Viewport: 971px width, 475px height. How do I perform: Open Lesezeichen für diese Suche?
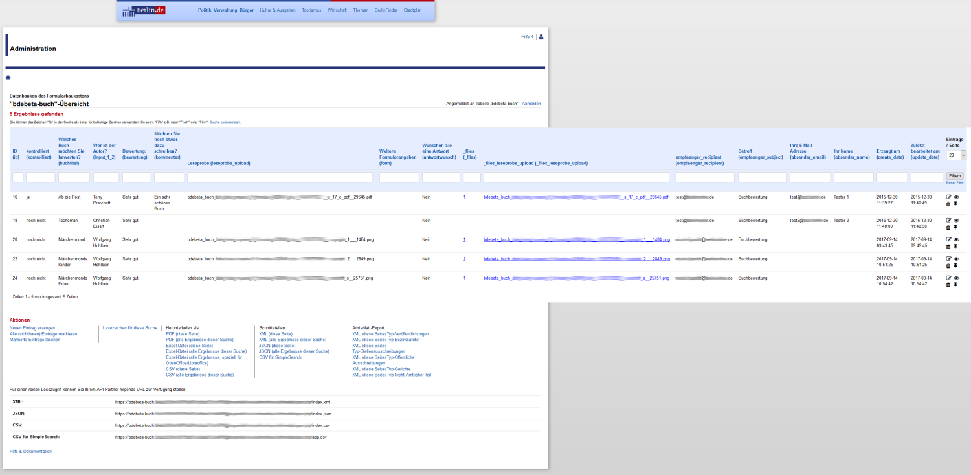(x=130, y=328)
